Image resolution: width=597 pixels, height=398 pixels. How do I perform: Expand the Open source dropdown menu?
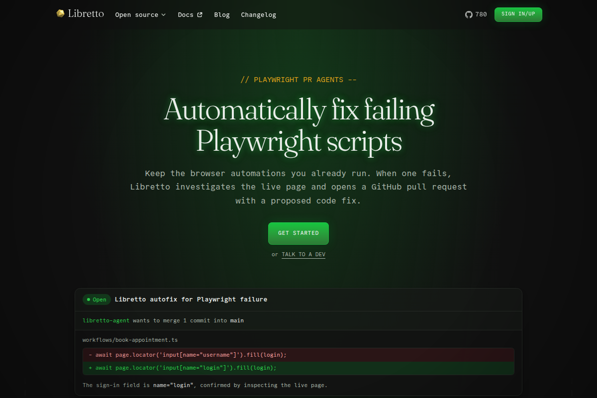coord(140,14)
